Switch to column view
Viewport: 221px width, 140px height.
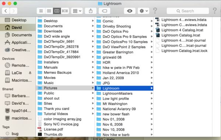coord(57,11)
